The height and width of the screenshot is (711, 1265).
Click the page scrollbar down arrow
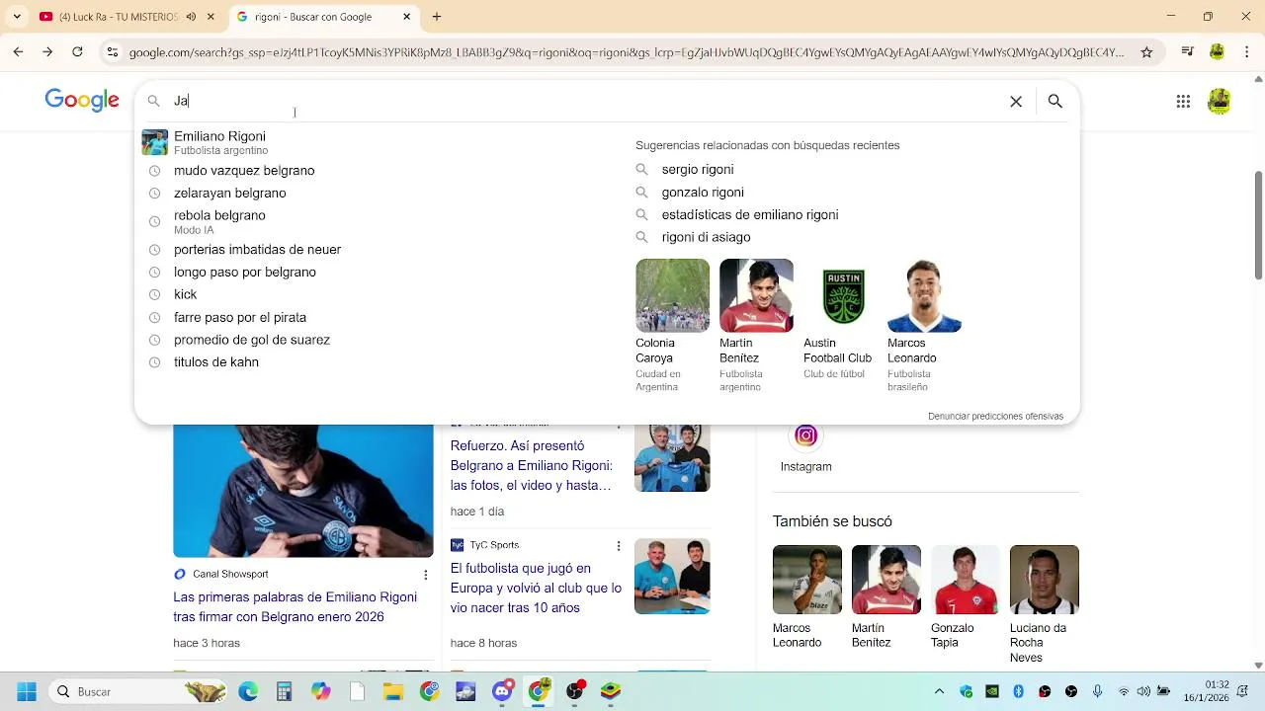(1258, 666)
